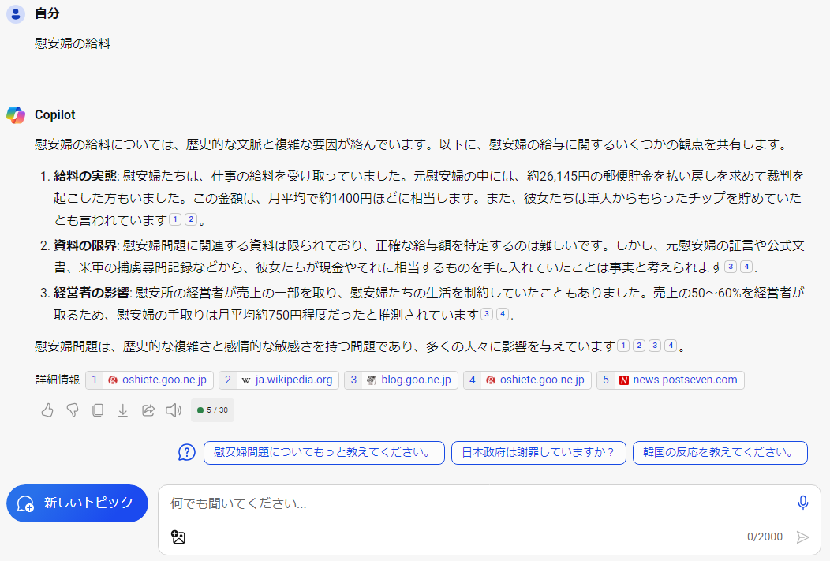Click the 5 / 30 response counter badge
Viewport: 830px width, 561px height.
point(212,410)
